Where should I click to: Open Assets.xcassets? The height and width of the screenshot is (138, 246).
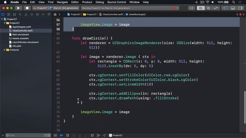[20, 38]
